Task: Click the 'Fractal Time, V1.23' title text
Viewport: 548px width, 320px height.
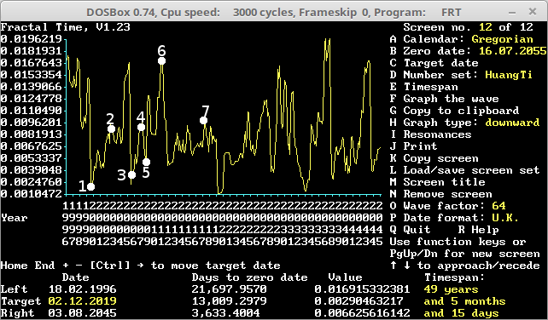Action: click(x=66, y=27)
